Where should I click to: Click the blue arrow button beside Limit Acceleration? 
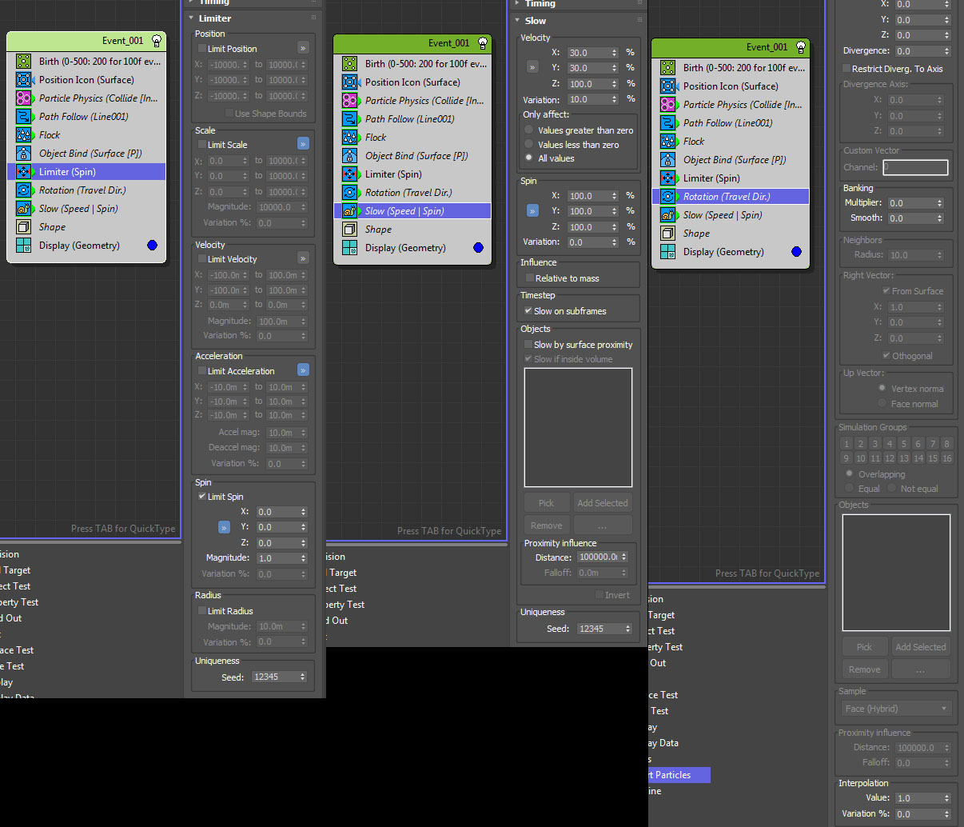pyautogui.click(x=303, y=370)
